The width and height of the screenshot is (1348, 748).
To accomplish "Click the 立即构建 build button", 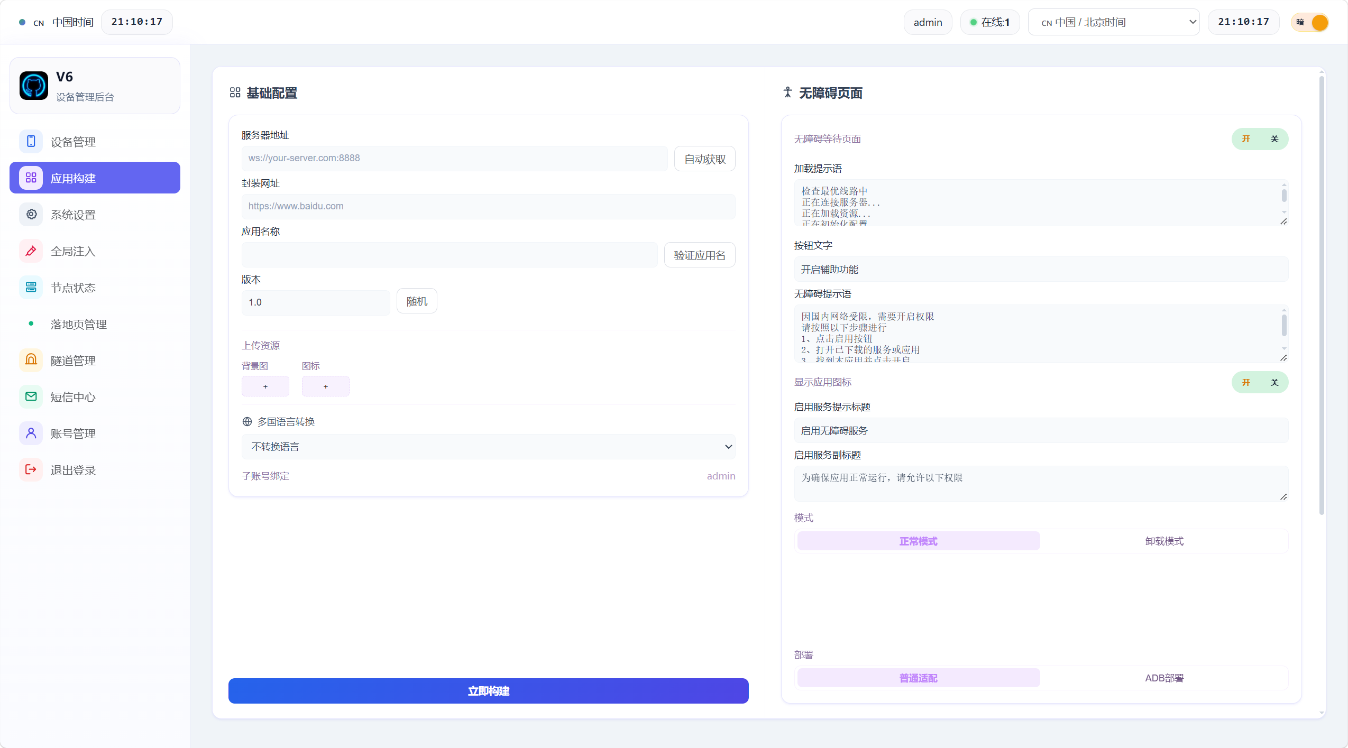I will 488,691.
